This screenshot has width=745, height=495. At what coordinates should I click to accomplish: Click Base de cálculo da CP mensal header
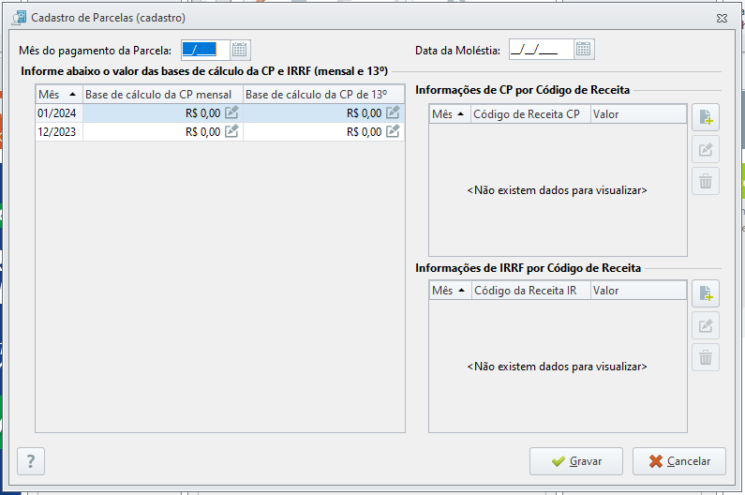163,94
